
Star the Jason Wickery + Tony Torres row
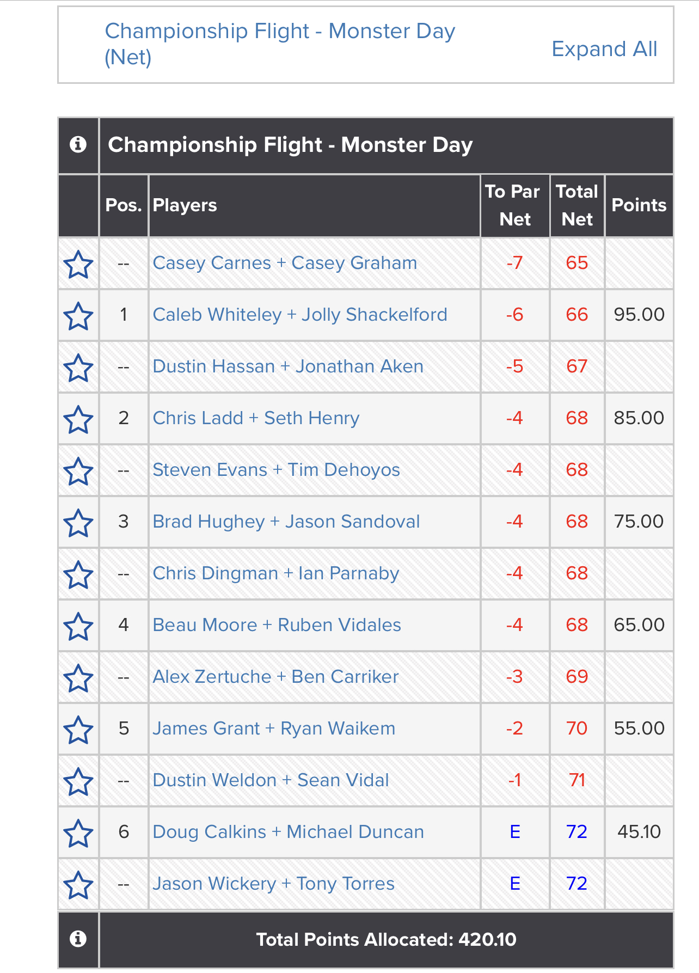78,885
